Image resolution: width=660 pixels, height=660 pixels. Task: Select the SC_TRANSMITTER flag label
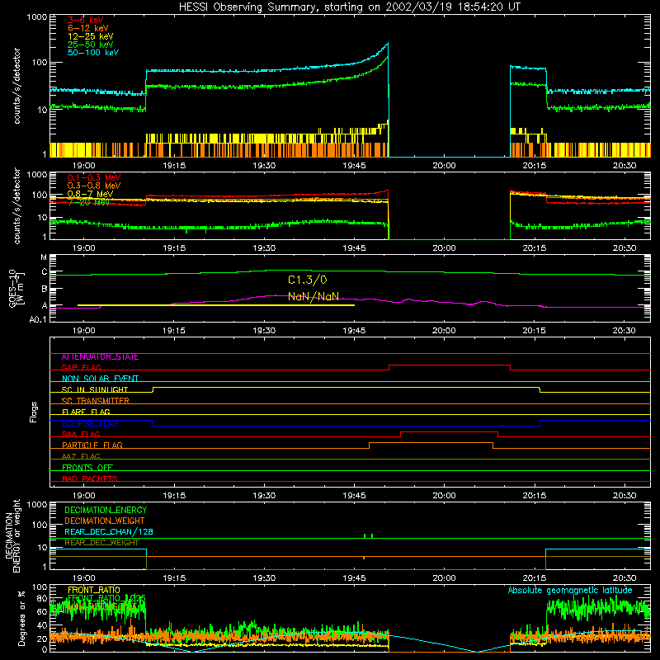95,401
